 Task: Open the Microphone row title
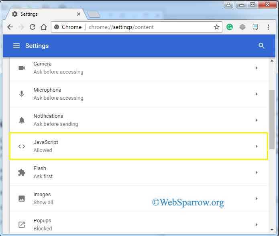(47, 90)
